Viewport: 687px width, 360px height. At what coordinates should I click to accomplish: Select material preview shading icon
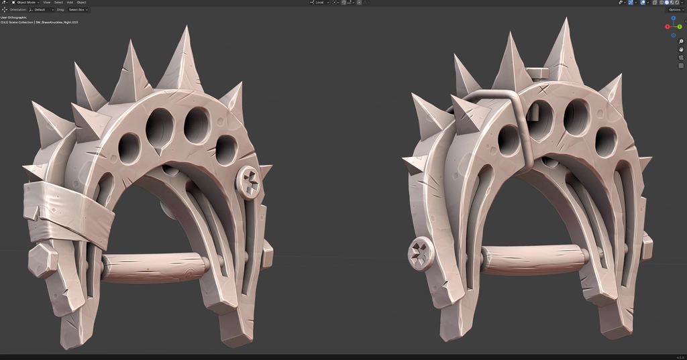tap(672, 2)
